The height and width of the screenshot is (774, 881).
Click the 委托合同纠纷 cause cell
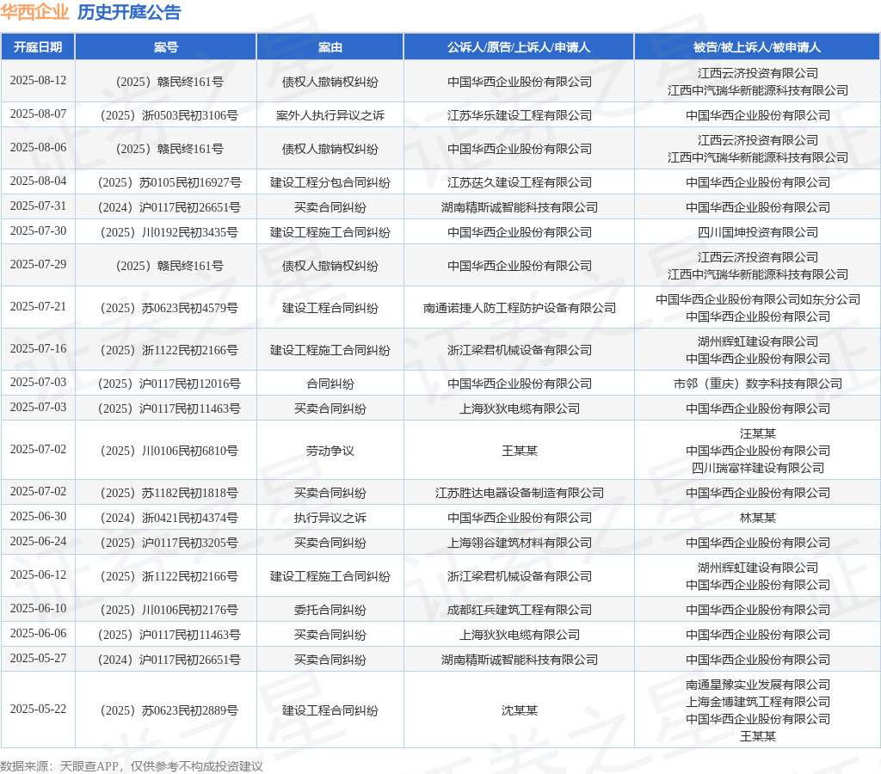[330, 610]
